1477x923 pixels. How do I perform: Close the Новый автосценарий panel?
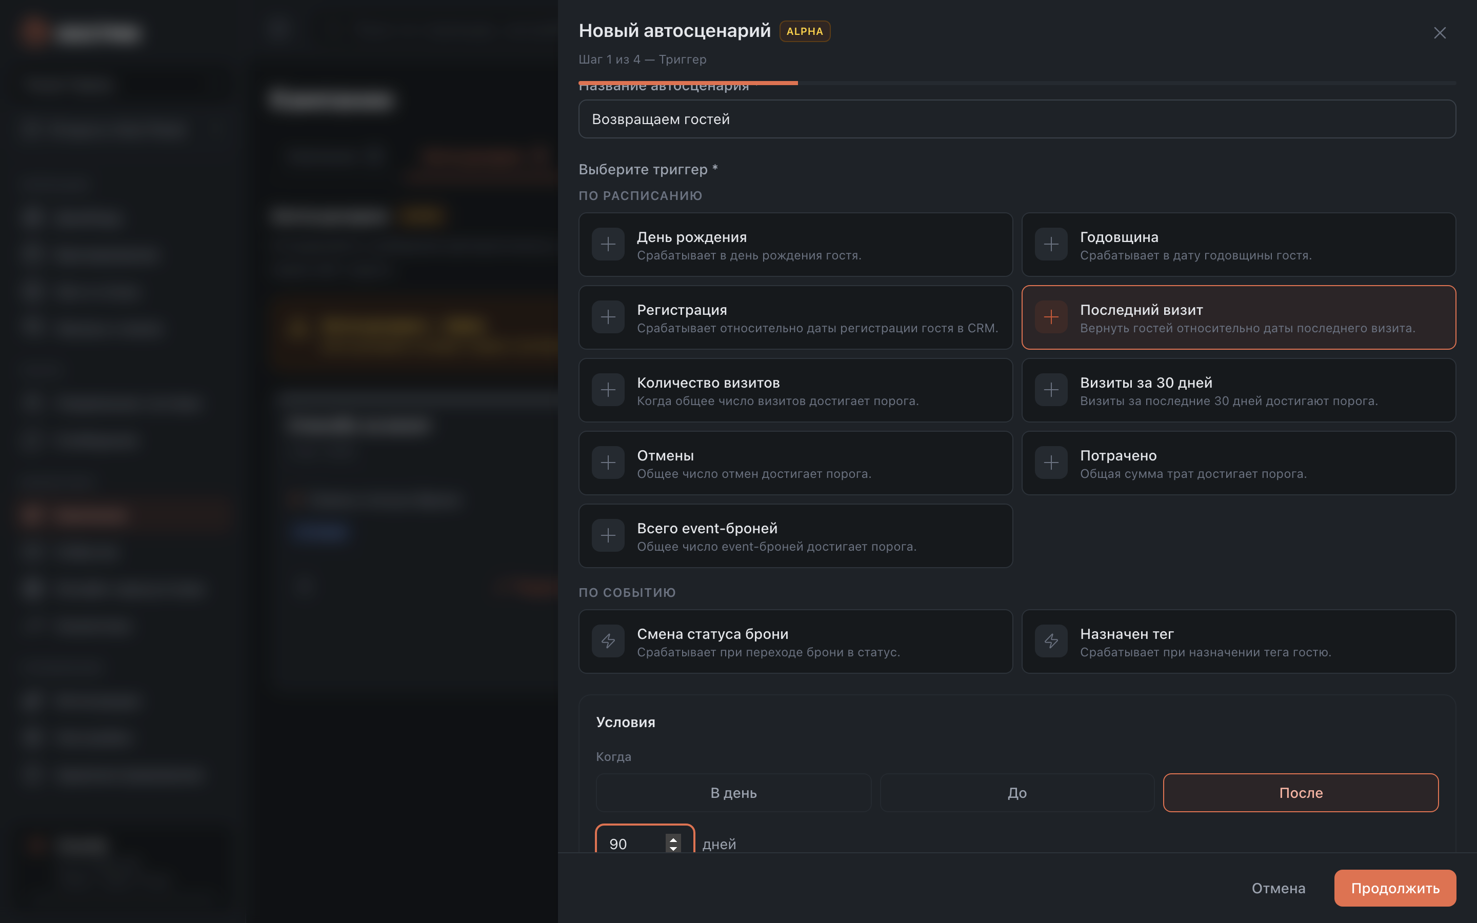[x=1440, y=33]
